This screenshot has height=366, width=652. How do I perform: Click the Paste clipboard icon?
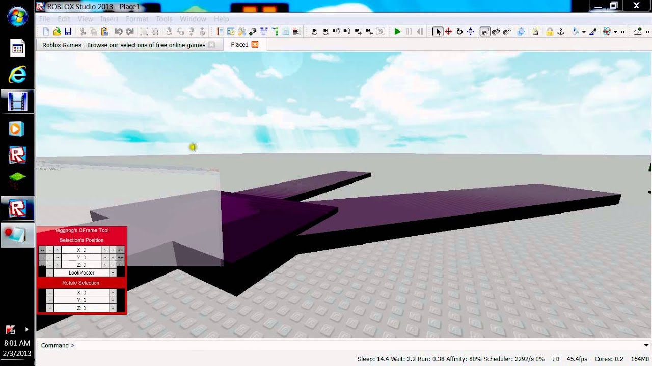click(104, 32)
